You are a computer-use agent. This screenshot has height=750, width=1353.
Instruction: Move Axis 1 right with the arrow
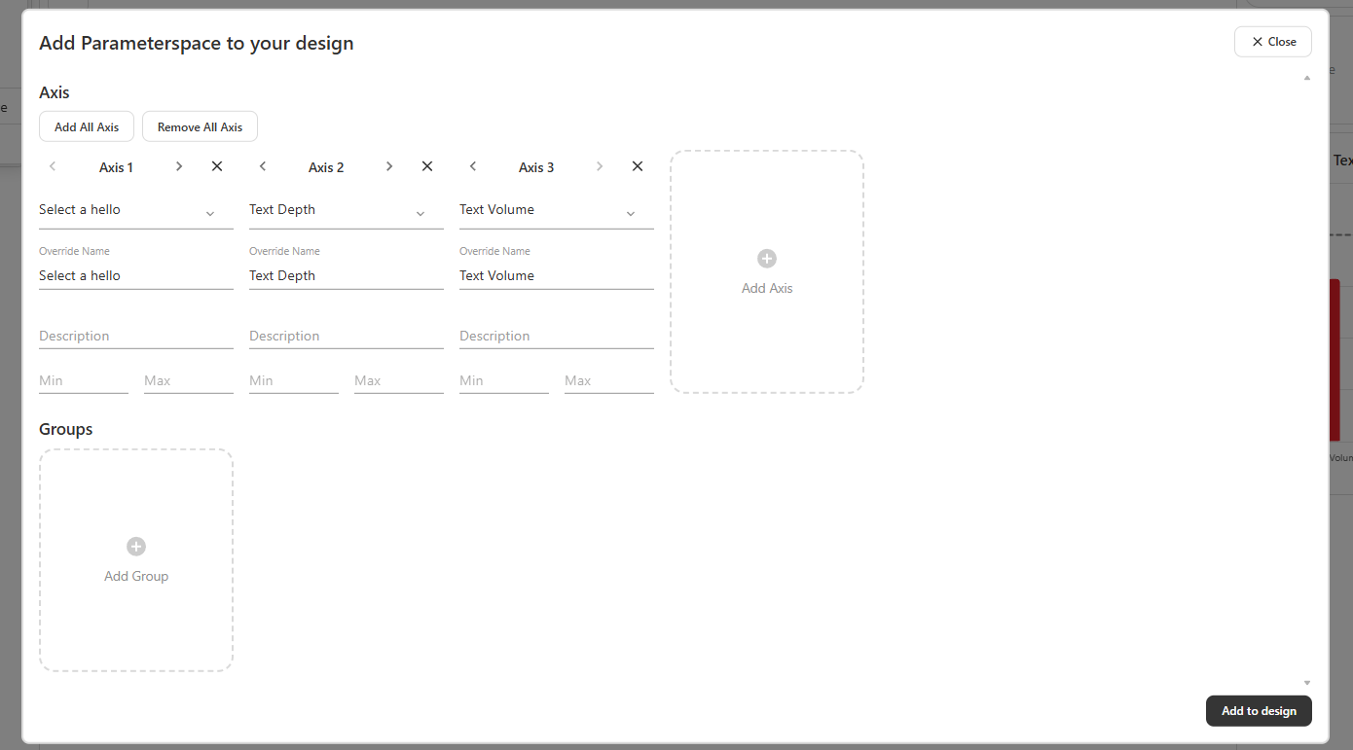(x=179, y=166)
